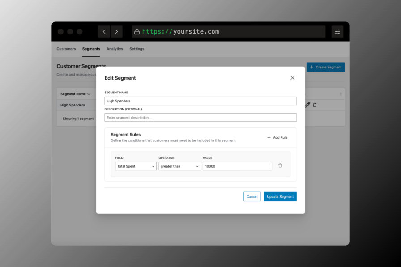Click pencil edit icon for High Spenders

tap(307, 105)
